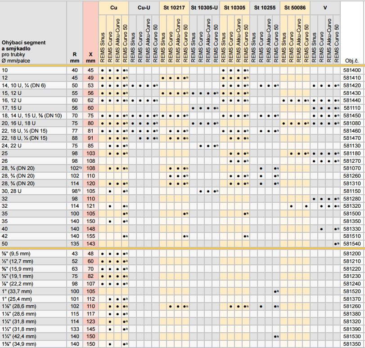This screenshot has width=365, height=348.
Task: Click the "Ohýbací segment a smýkadlo" heading
Action: pos(23,45)
